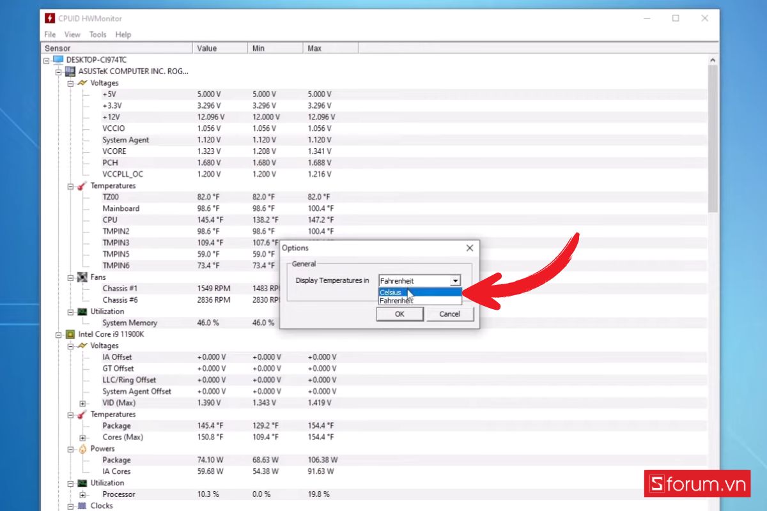
Task: Click the Max column header
Action: click(x=330, y=48)
